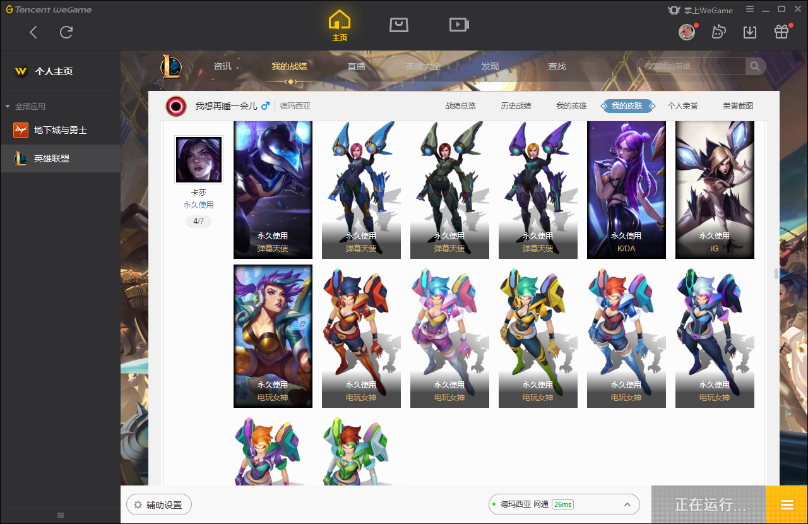
Task: Select 英雄联盟 game in sidebar
Action: point(60,158)
